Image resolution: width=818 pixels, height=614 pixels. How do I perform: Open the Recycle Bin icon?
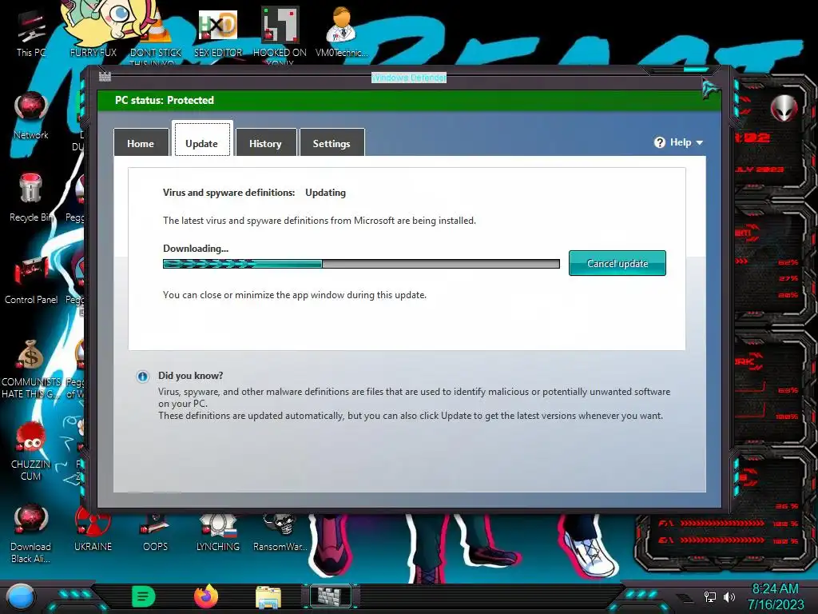point(31,198)
